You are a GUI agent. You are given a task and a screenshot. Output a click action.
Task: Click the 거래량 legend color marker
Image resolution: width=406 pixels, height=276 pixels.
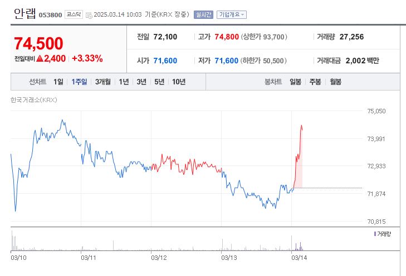(375, 234)
